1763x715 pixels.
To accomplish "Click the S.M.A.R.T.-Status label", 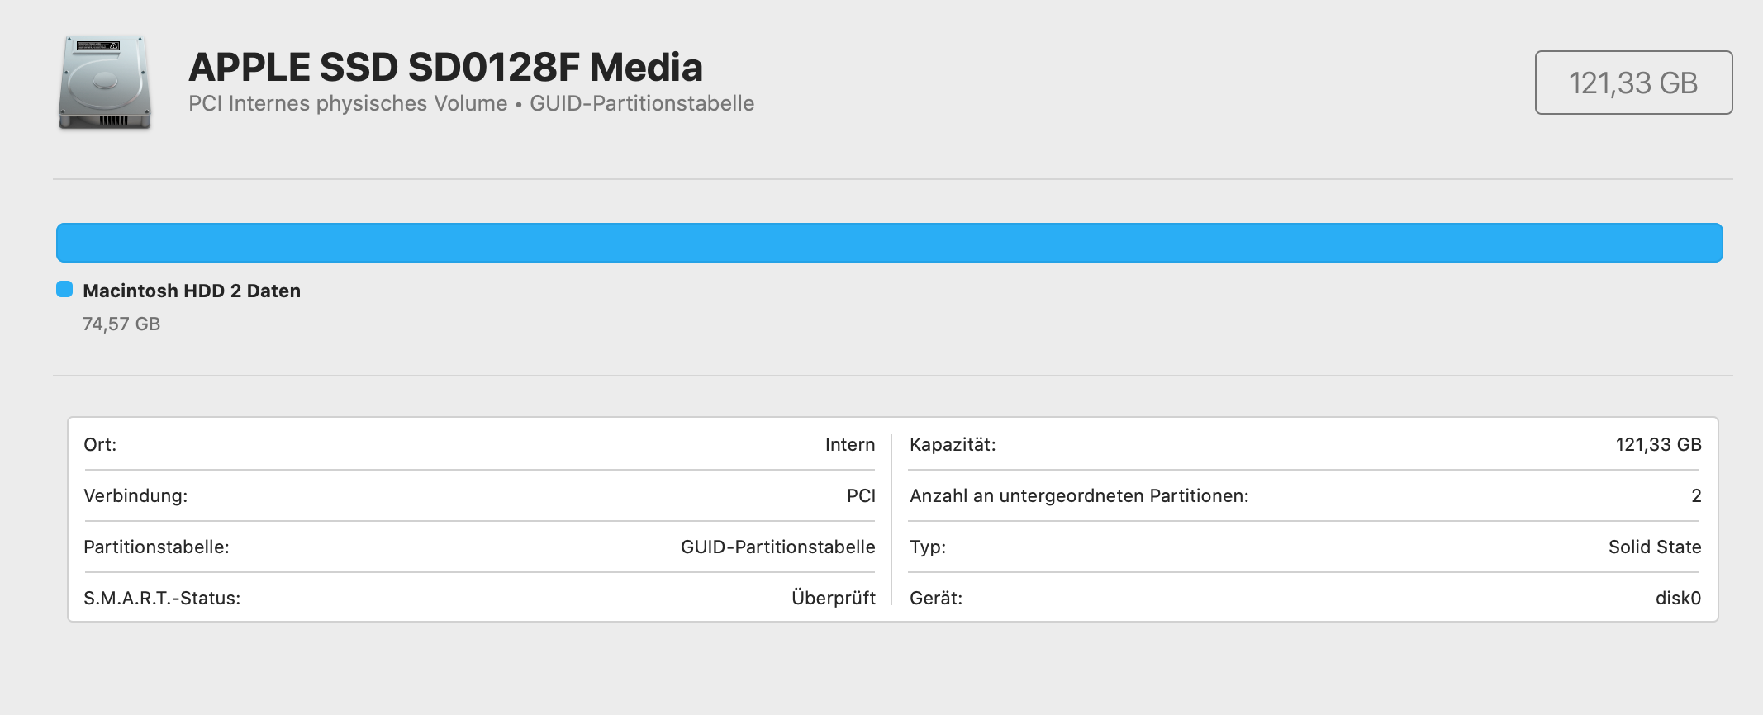I will coord(162,598).
